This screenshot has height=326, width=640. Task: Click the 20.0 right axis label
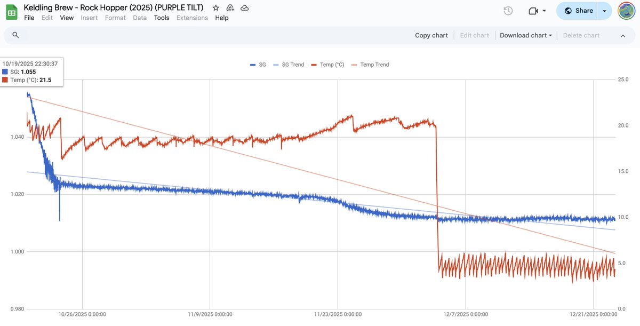click(x=623, y=125)
